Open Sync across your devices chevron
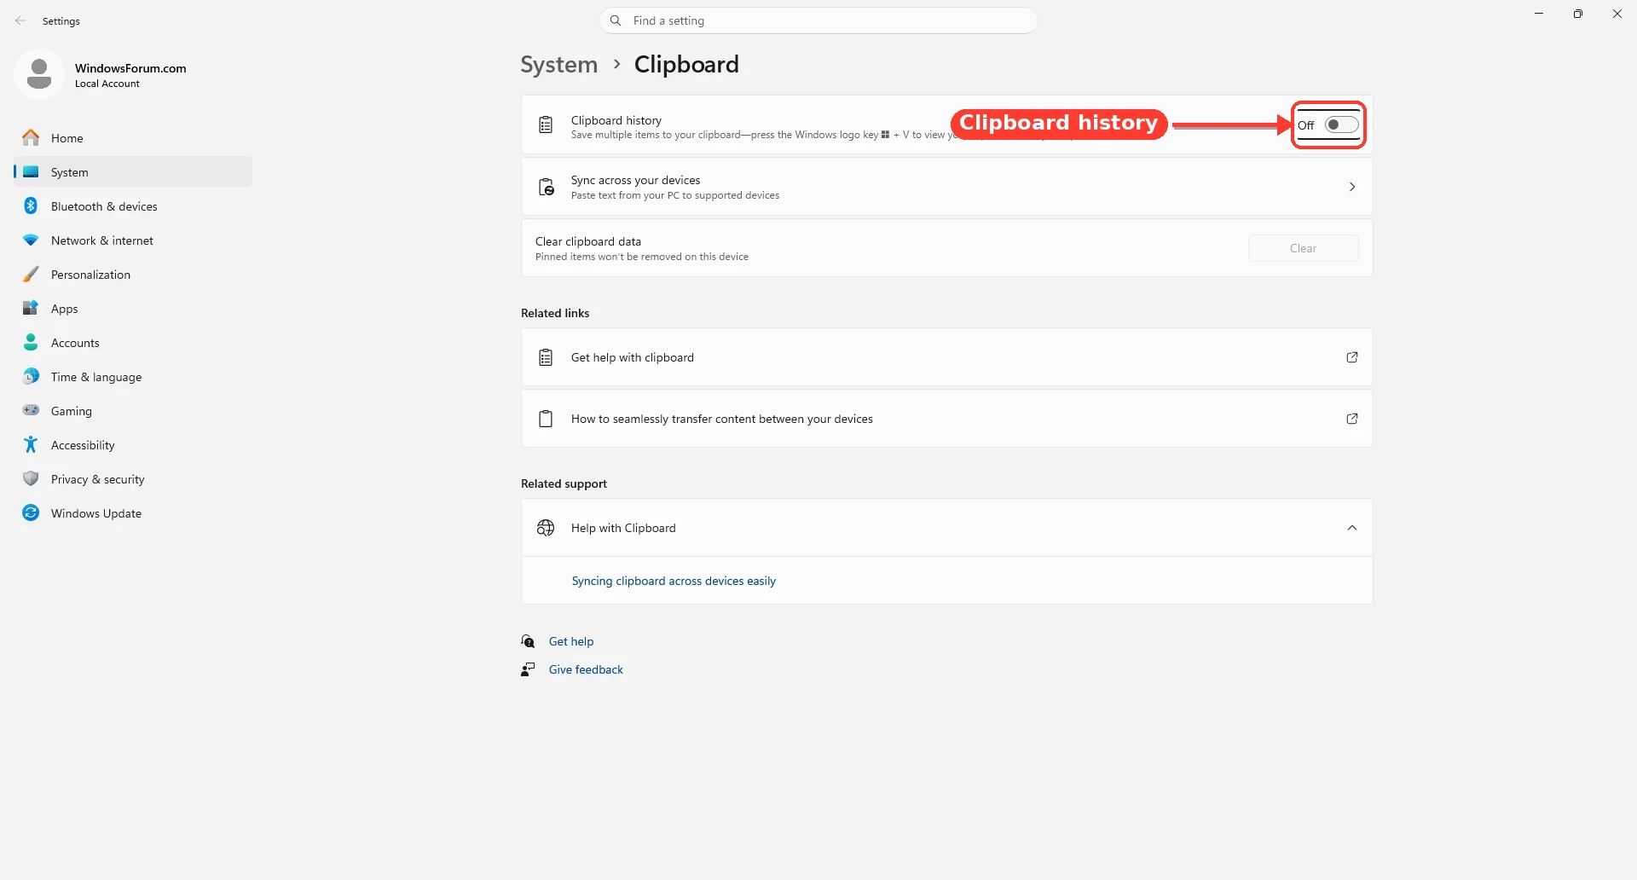Viewport: 1637px width, 880px height. point(1352,187)
